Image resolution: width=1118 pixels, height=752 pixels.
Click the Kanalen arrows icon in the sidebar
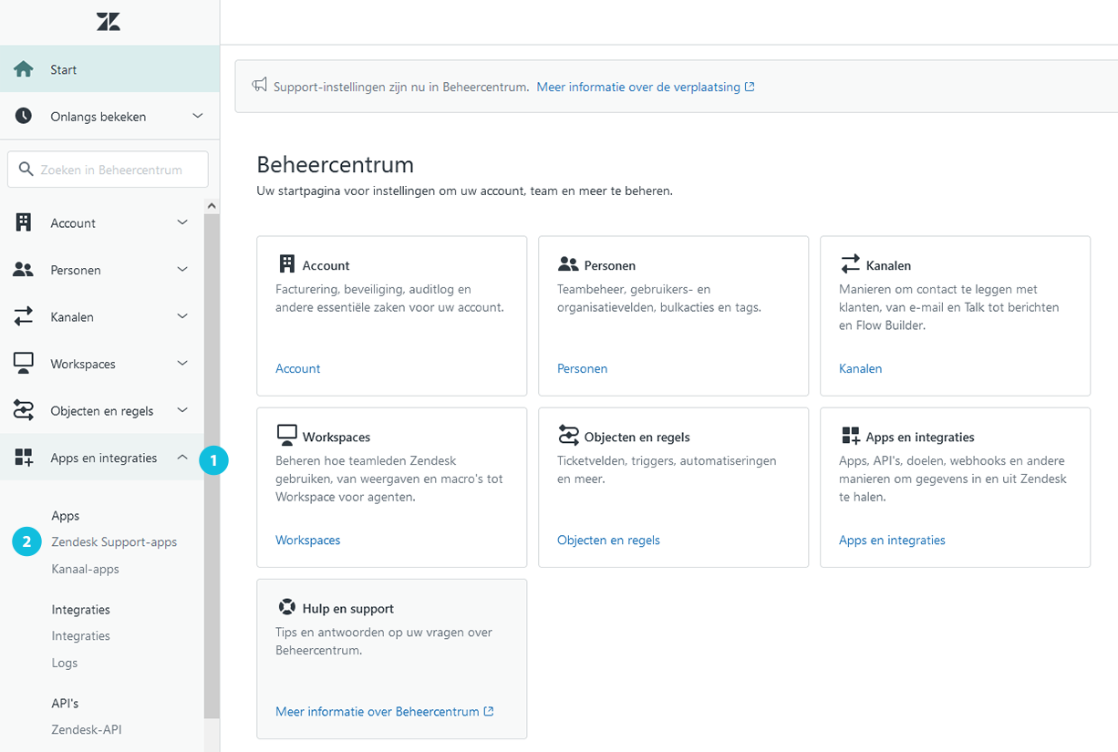pos(24,316)
